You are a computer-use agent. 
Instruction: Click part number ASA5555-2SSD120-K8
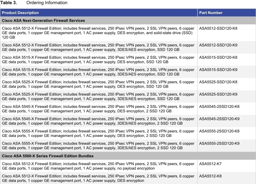pos(219,131)
